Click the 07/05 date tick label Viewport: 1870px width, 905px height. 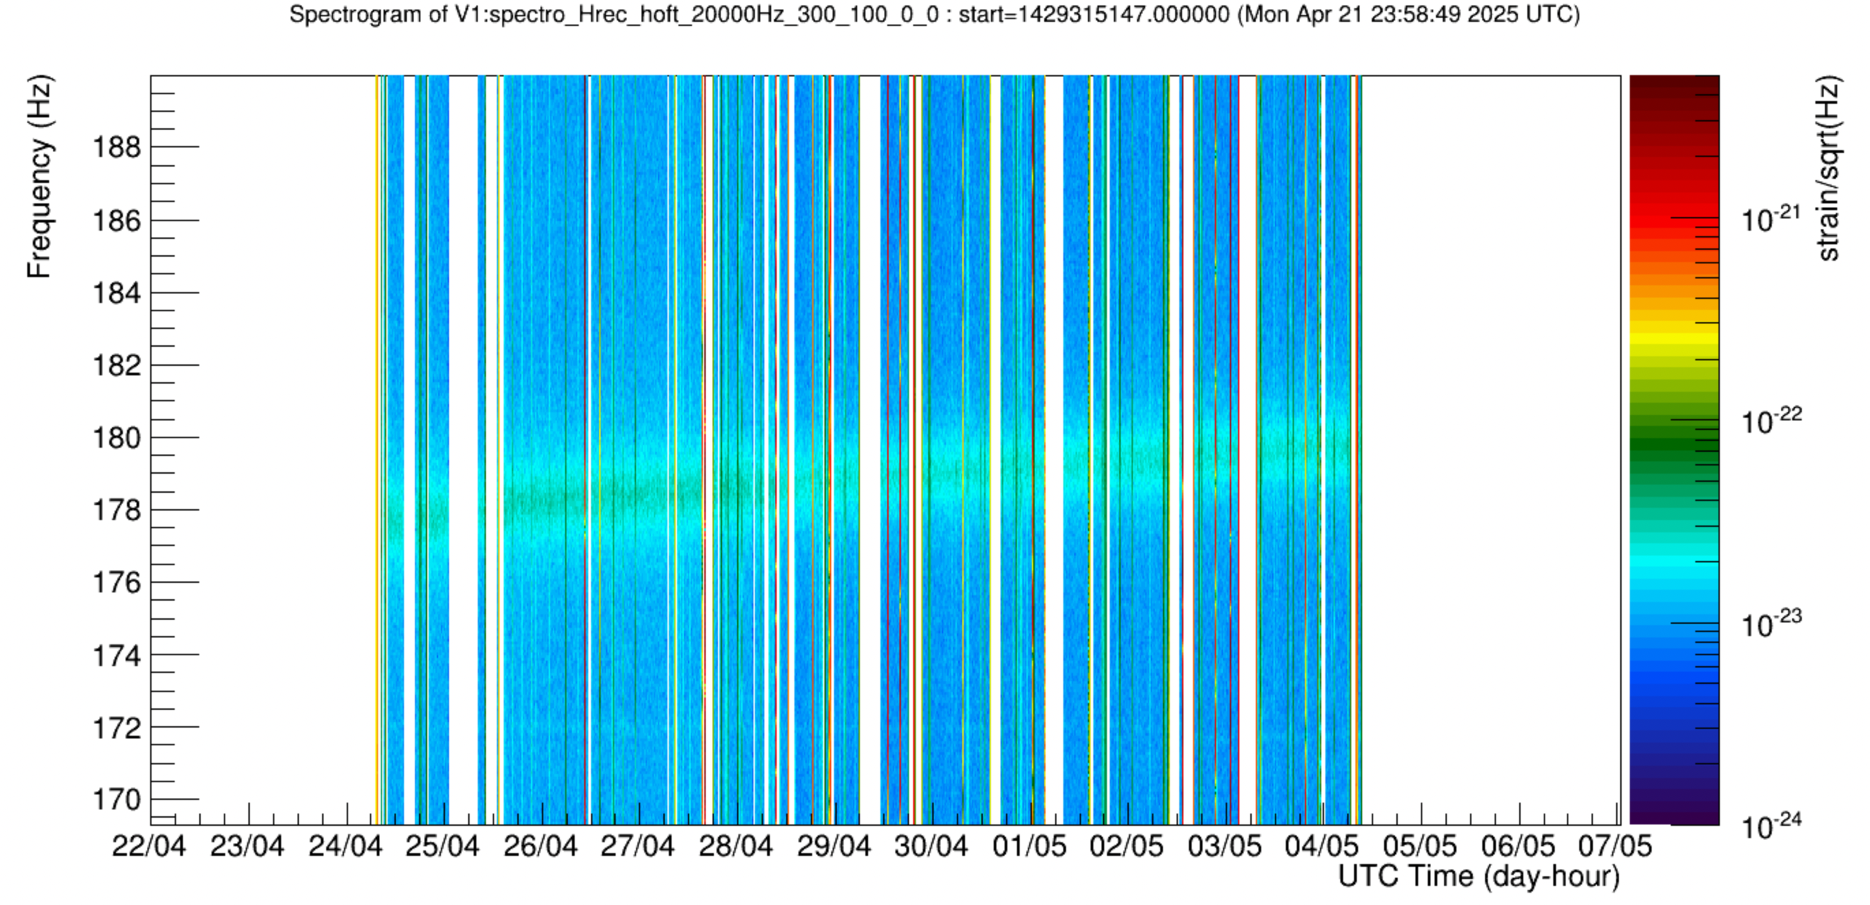[1615, 846]
